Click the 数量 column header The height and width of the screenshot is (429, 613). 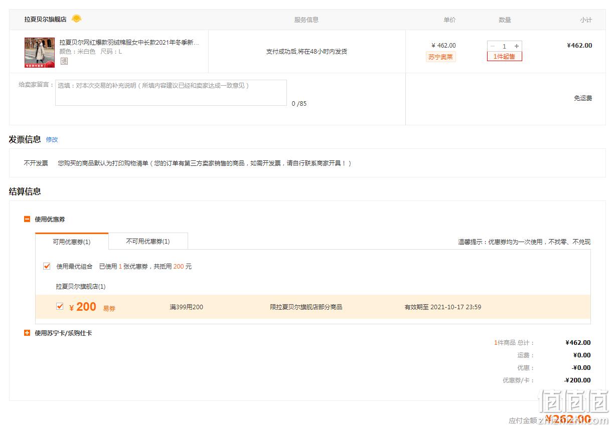click(x=505, y=20)
